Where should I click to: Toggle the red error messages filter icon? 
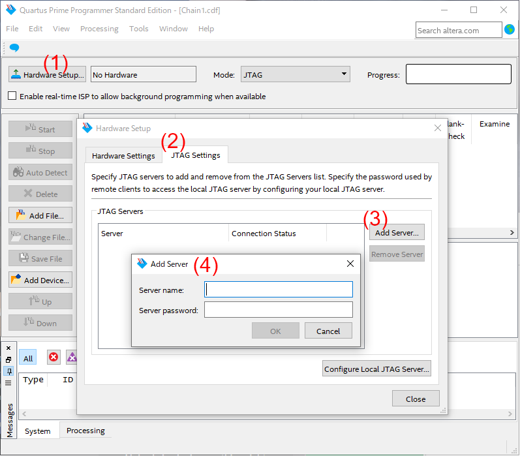54,357
